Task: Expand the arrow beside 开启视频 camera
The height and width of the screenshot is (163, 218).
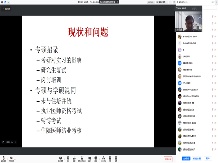Action: coord(15,159)
